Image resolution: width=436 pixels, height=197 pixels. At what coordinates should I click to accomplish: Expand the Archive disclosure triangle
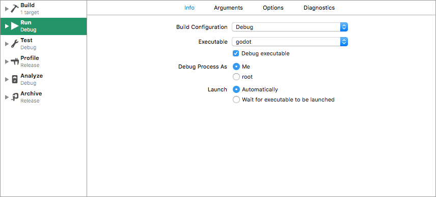[7, 97]
